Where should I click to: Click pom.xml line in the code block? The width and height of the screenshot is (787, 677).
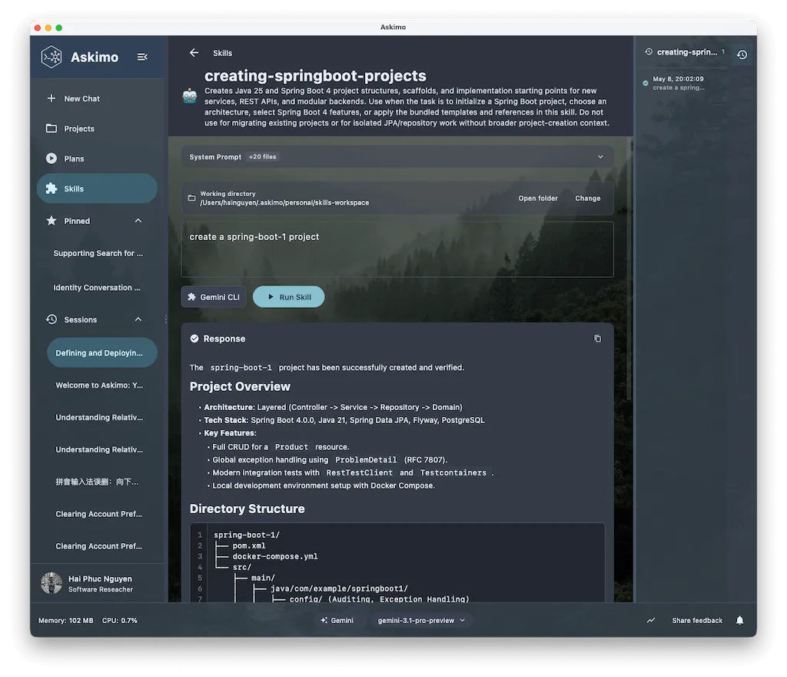tap(249, 545)
